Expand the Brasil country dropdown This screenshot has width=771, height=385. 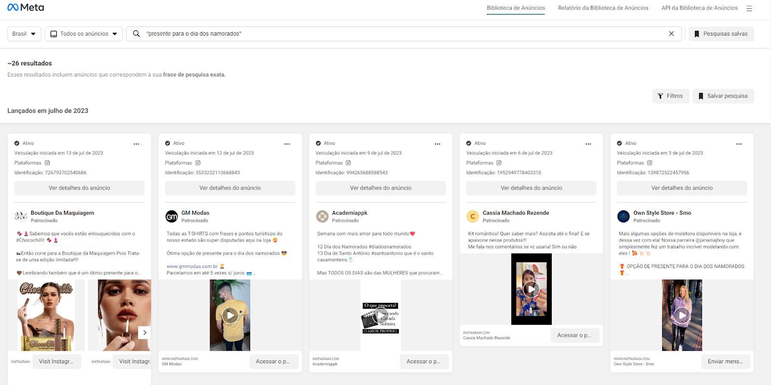(x=24, y=34)
